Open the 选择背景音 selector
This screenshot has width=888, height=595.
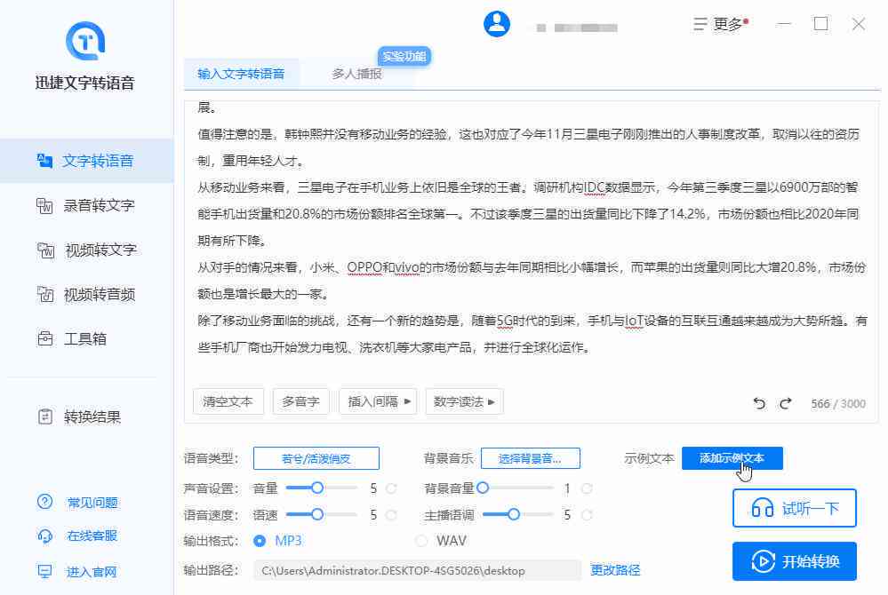tap(530, 458)
